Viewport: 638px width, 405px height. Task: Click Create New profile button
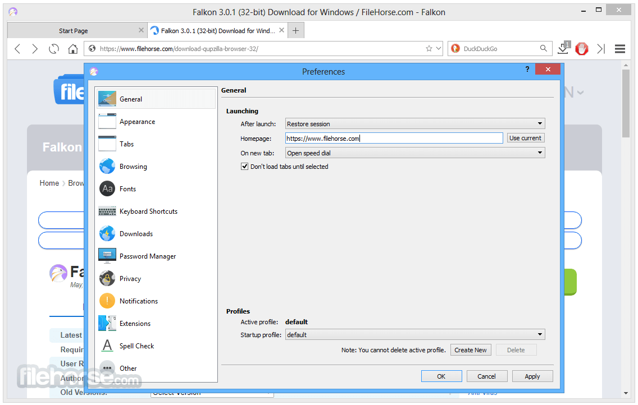coord(471,350)
